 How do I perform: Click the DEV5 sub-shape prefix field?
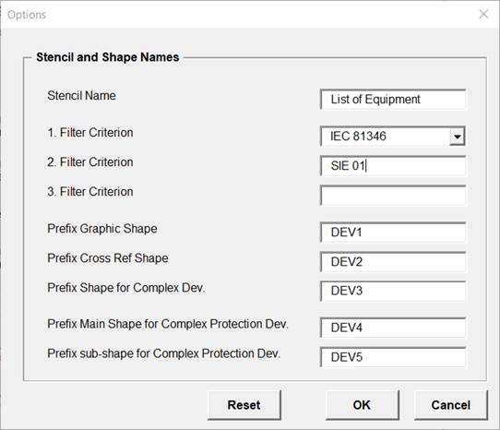tap(393, 357)
